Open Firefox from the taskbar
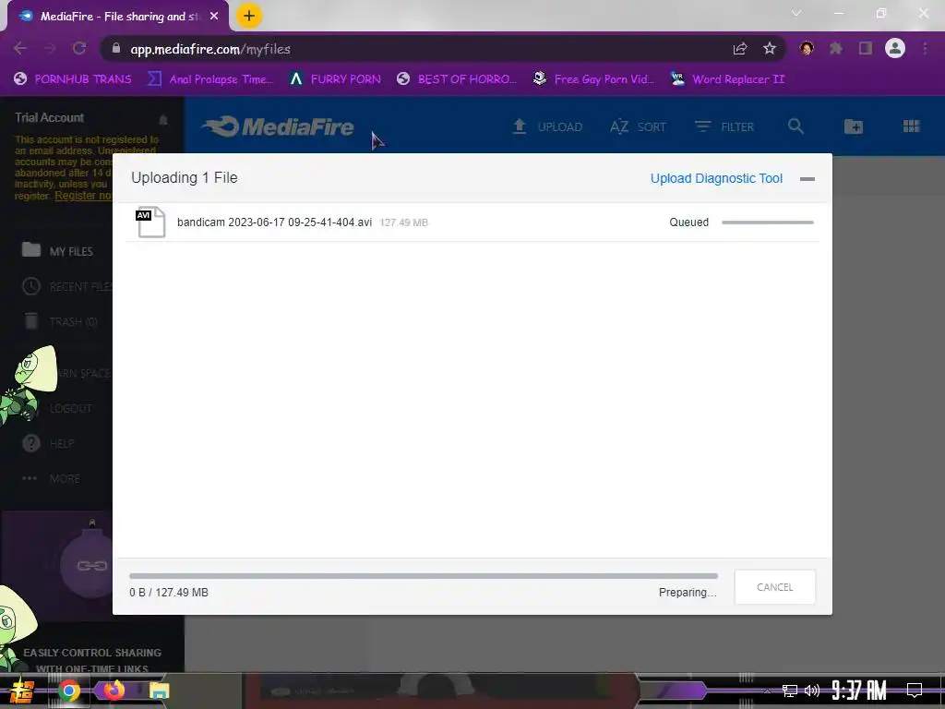The width and height of the screenshot is (945, 709). [x=114, y=691]
